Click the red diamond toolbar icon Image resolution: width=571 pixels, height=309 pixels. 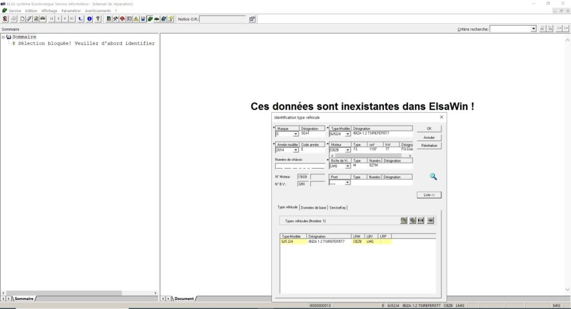click(122, 19)
